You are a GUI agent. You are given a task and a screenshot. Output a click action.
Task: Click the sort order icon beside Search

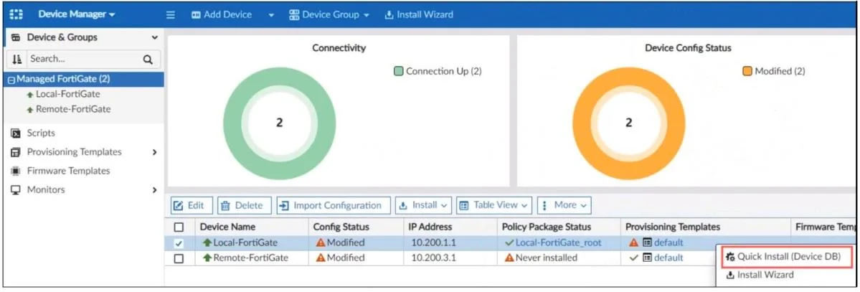click(x=16, y=59)
